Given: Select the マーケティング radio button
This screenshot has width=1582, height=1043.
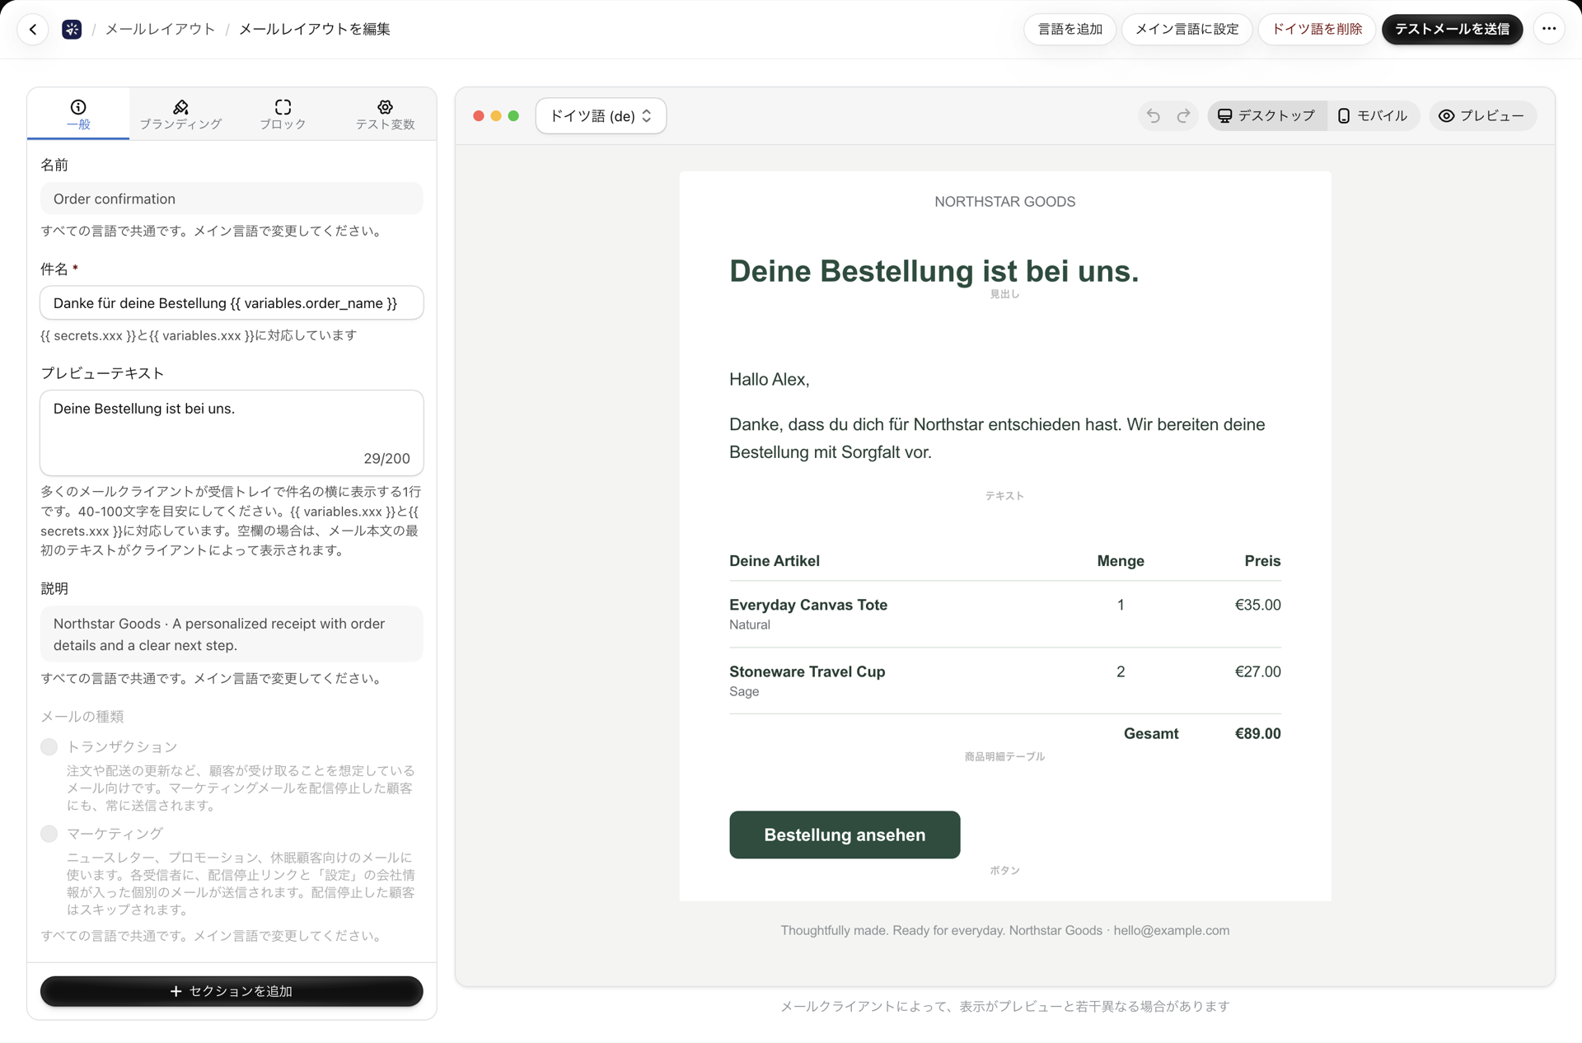Looking at the screenshot, I should [x=49, y=834].
